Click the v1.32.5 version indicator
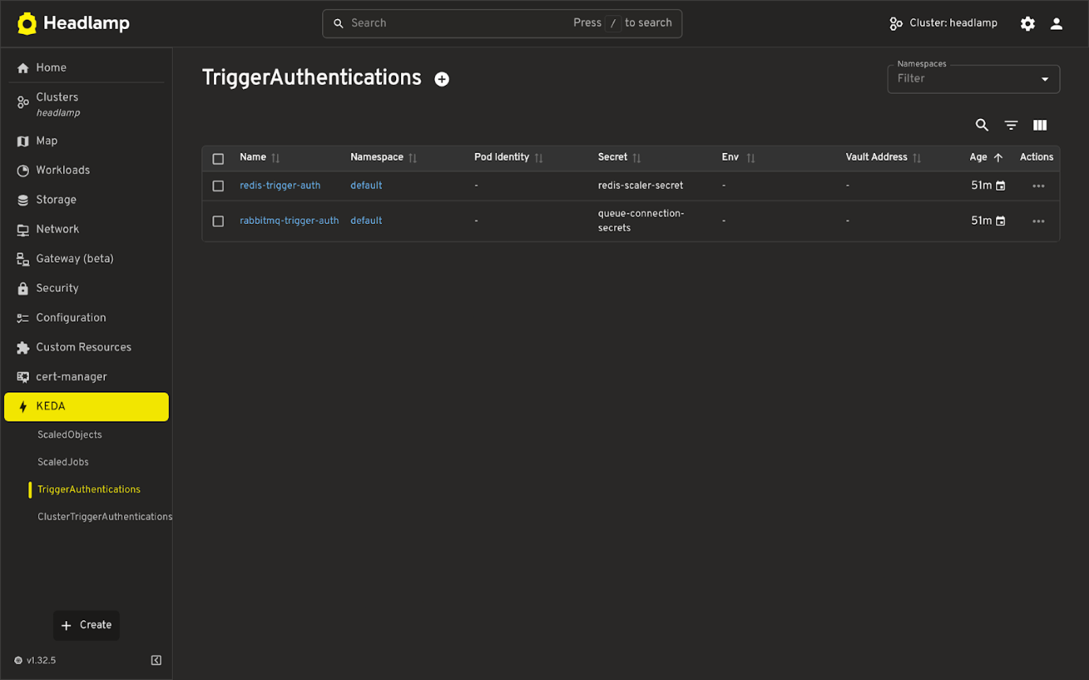The image size is (1089, 680). 35,660
